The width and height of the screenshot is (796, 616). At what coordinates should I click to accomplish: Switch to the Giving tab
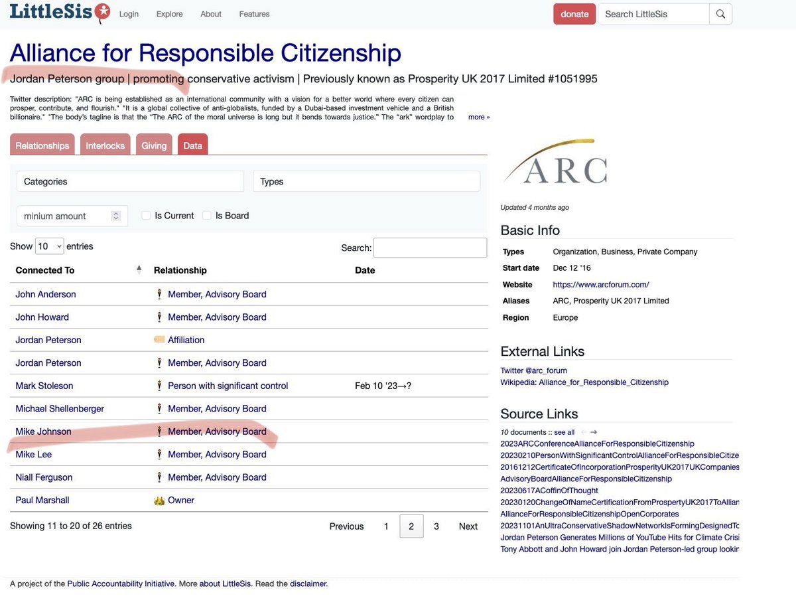pos(154,145)
